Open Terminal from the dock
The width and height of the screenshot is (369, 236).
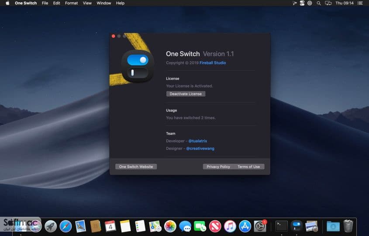coord(282,226)
